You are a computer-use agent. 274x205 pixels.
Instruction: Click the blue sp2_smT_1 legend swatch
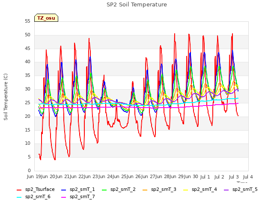click(64, 190)
